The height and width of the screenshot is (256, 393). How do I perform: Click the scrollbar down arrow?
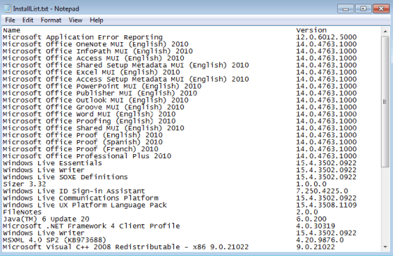385,247
